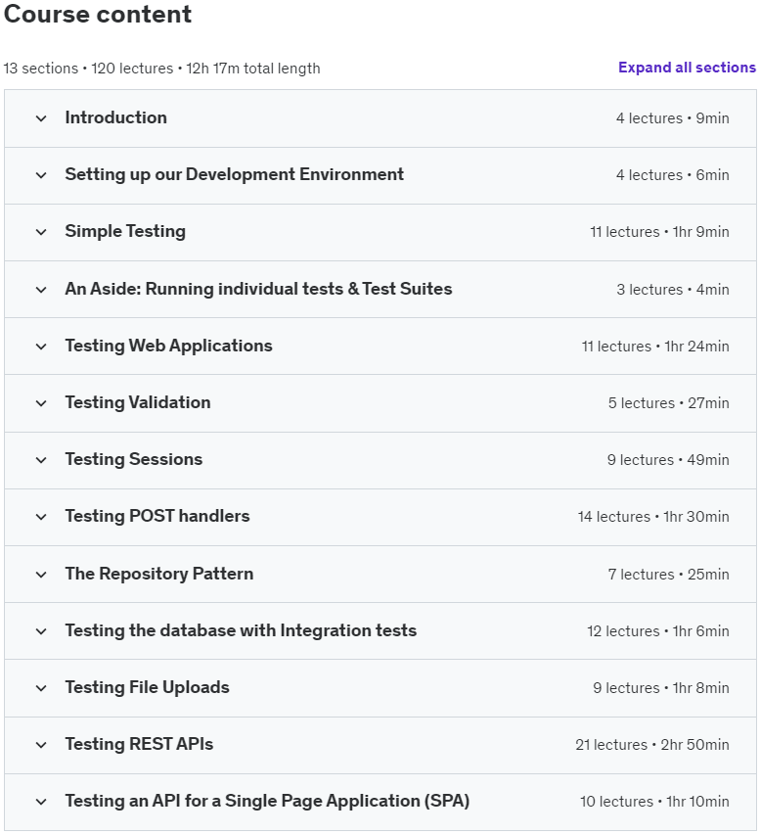This screenshot has height=834, width=760.
Task: Select the Testing POST handlers title
Action: pos(157,516)
